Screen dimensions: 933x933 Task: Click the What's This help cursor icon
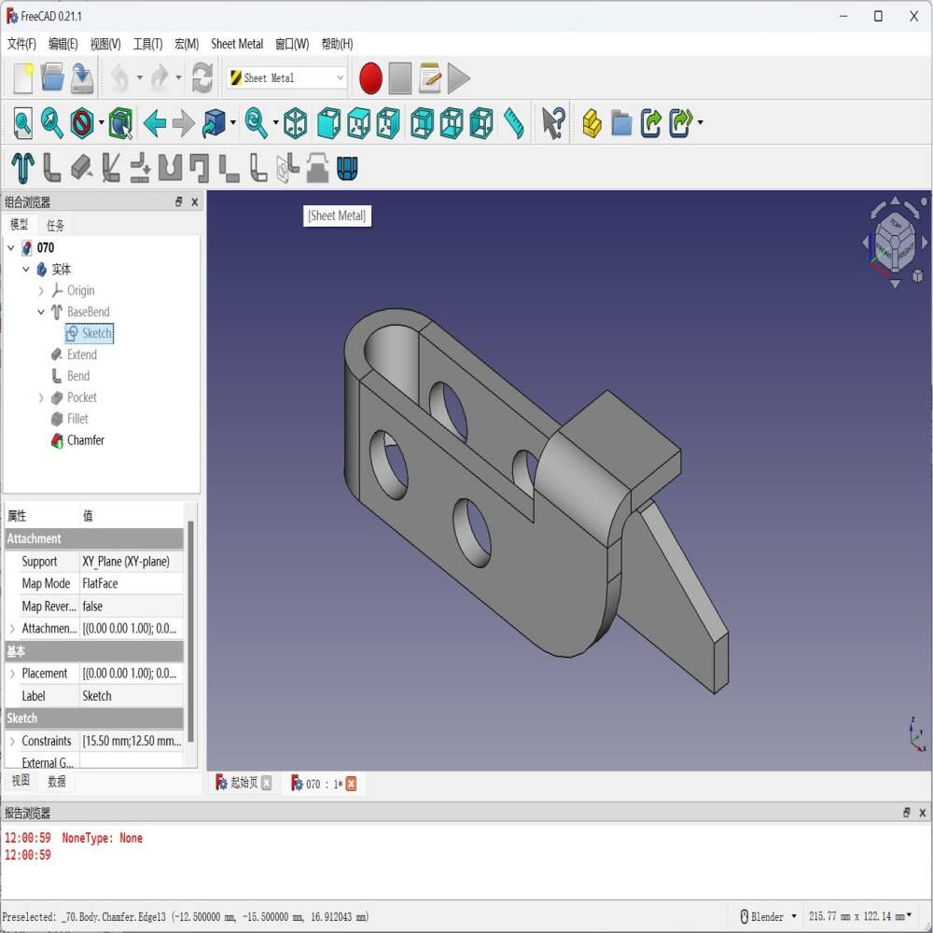click(552, 122)
